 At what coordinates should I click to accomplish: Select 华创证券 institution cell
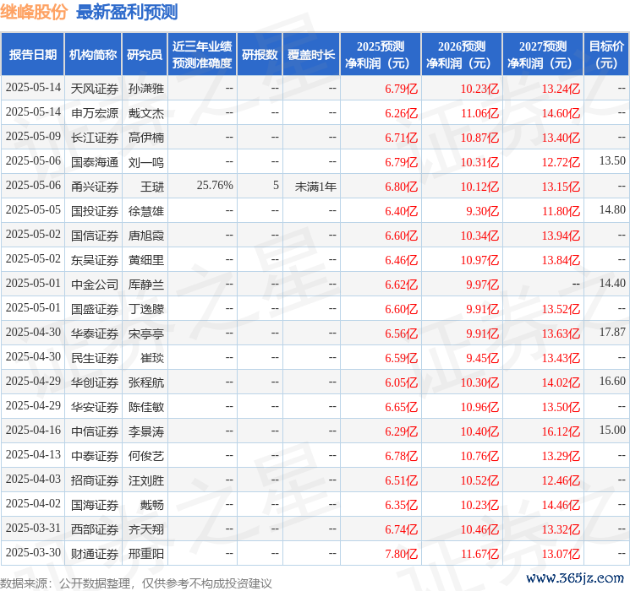[95, 382]
